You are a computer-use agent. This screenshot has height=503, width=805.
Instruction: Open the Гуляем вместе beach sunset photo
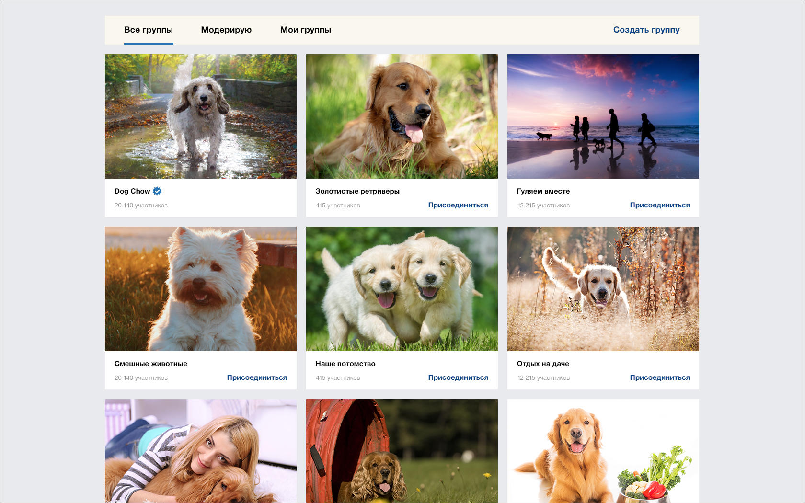click(x=603, y=116)
